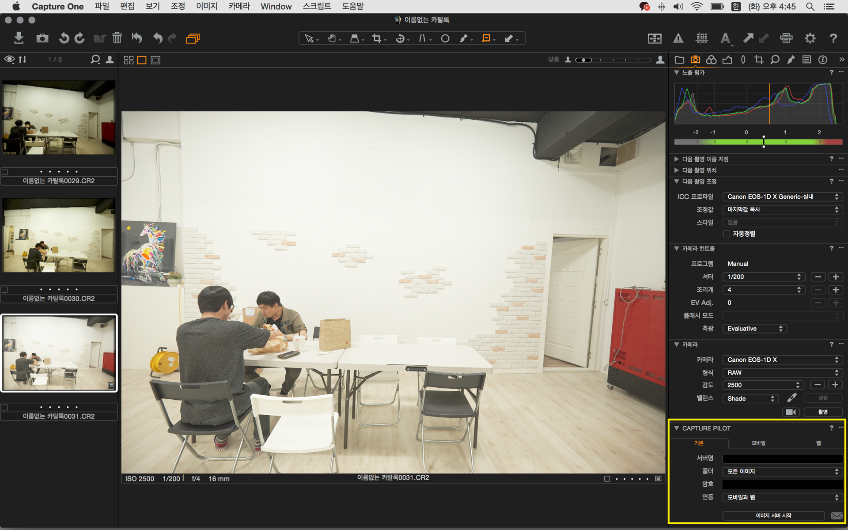Click the camera capture toolbar icon

[x=42, y=38]
